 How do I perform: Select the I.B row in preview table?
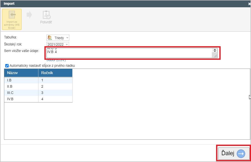(x=21, y=80)
